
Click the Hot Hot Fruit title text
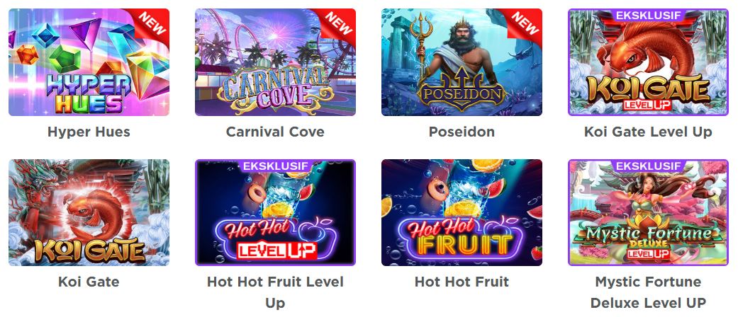[x=462, y=282]
